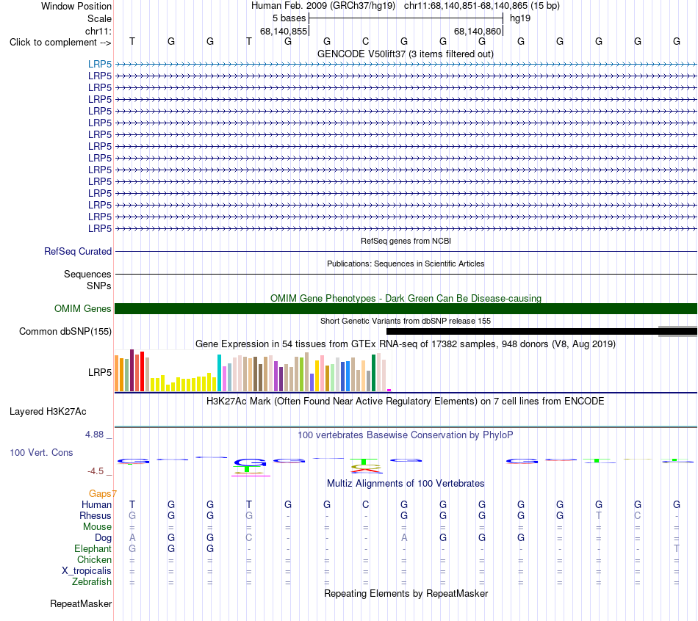Click "Click to complement -->" to flip bases
This screenshot has width=698, height=621.
click(x=60, y=43)
